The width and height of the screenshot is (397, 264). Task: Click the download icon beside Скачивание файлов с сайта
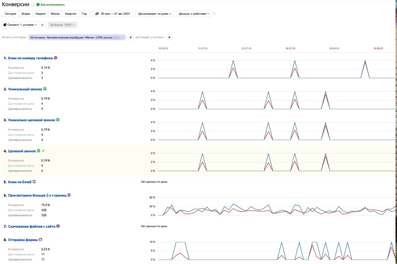(58, 227)
